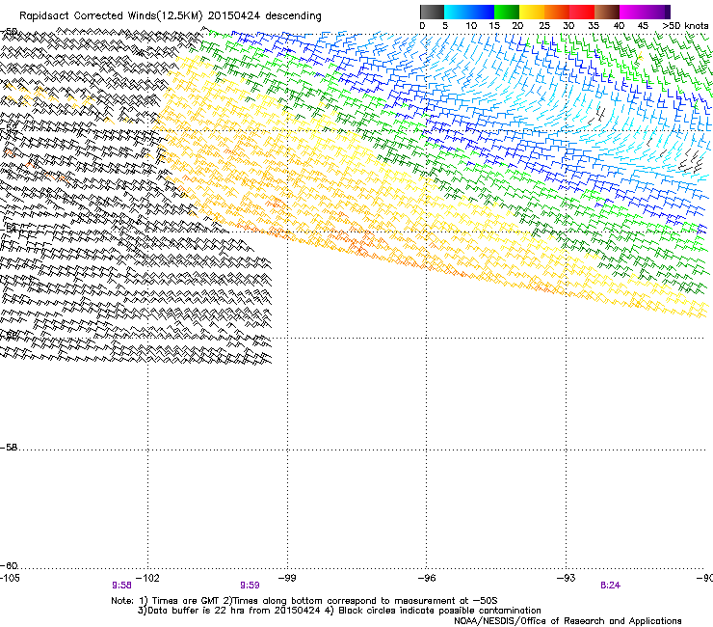This screenshot has height=627, width=713.
Task: Click the latitude label '-60'
Action: tap(9, 566)
